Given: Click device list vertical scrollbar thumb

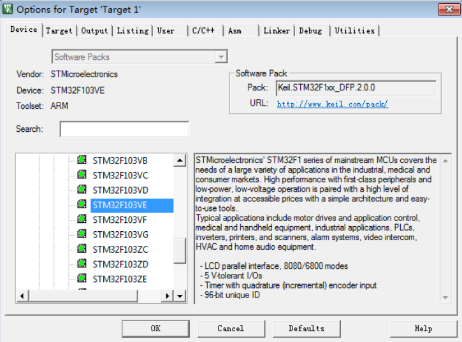Looking at the screenshot, I should point(180,250).
